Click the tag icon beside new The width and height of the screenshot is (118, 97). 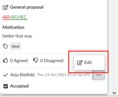(x=6, y=46)
